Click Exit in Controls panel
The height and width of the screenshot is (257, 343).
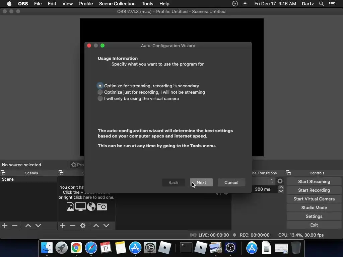(x=314, y=225)
